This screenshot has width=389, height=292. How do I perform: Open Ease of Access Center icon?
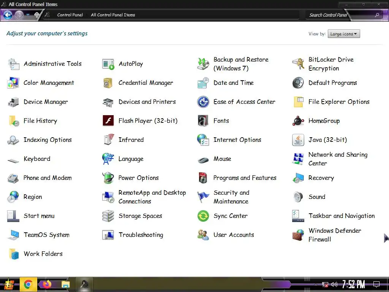coord(203,102)
